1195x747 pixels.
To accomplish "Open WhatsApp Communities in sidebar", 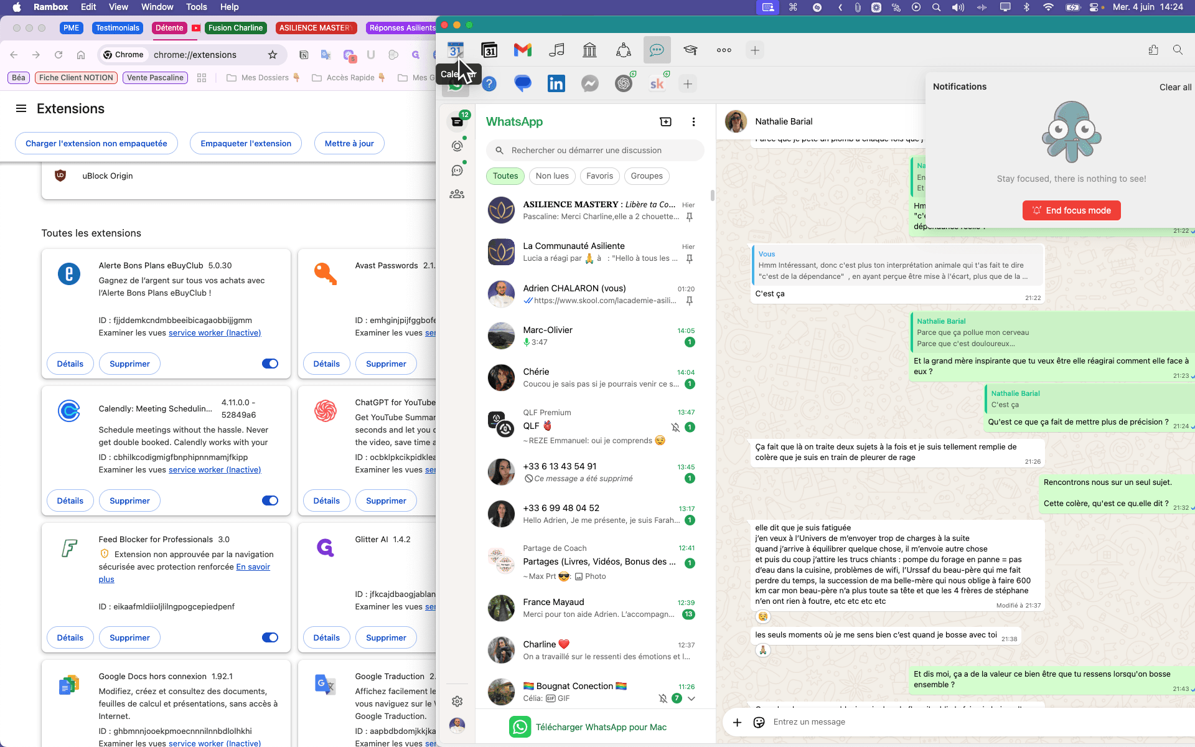I will 457,194.
